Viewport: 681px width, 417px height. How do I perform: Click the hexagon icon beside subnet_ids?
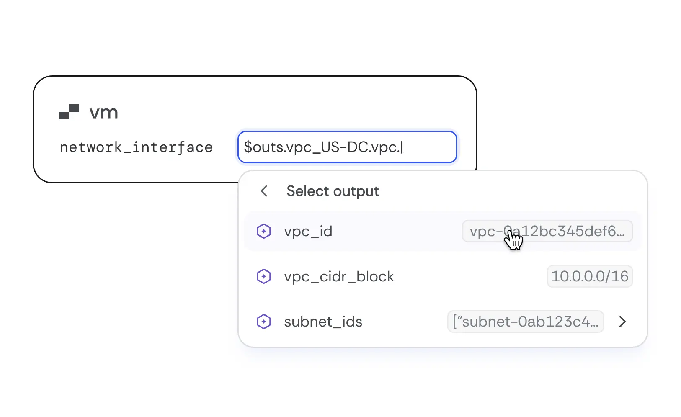coord(264,322)
